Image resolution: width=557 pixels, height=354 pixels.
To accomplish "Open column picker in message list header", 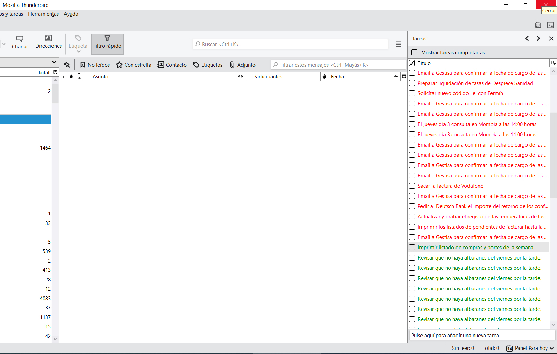I will tap(404, 77).
